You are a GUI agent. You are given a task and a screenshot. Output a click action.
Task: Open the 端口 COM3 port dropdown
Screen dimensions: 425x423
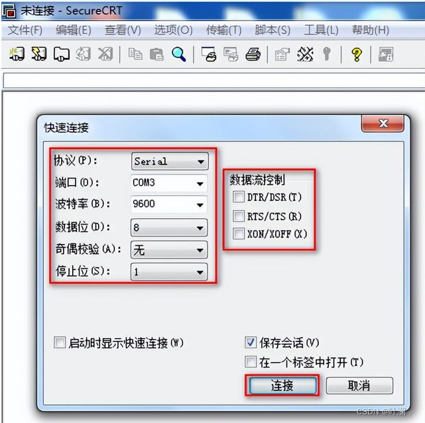tap(169, 183)
